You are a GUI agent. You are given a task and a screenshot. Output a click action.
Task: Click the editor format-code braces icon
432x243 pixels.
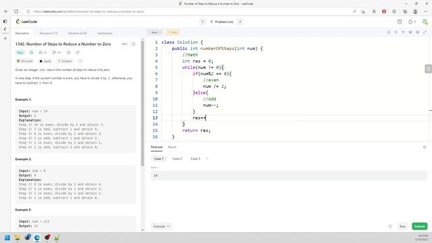point(396,32)
